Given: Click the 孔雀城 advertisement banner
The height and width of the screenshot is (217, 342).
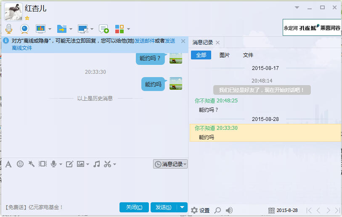Looking at the screenshot, I should point(312,27).
